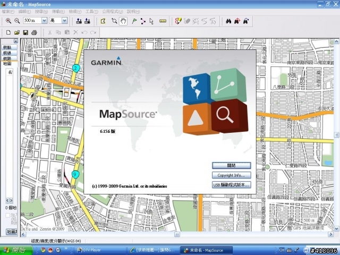This screenshot has height=255, width=340.
Task: Select the map selection tool
Action: tap(103, 21)
